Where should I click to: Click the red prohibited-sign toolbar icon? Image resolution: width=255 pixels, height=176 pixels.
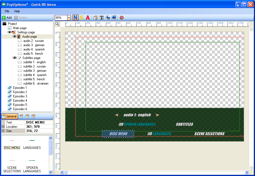[122, 18]
